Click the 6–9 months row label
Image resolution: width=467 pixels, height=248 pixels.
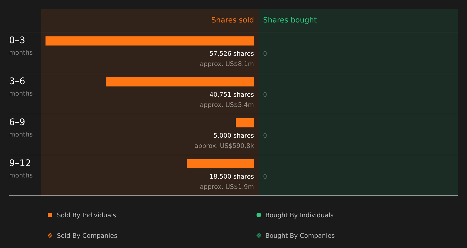(21, 127)
